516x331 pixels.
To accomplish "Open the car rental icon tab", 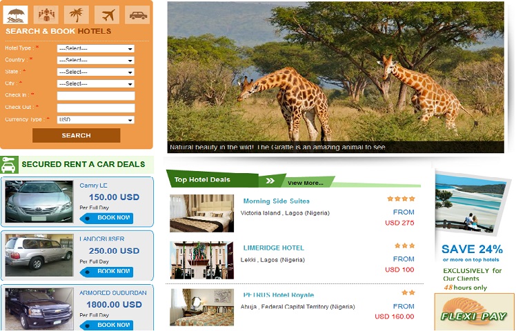I will [137, 14].
